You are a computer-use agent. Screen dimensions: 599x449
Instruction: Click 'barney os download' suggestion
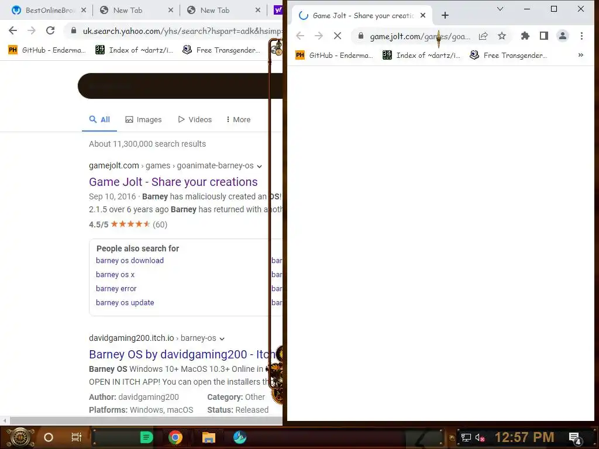[129, 260]
